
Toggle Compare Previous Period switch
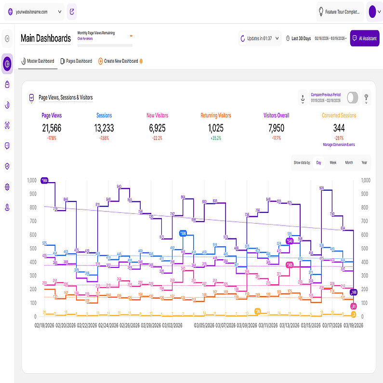tap(353, 98)
